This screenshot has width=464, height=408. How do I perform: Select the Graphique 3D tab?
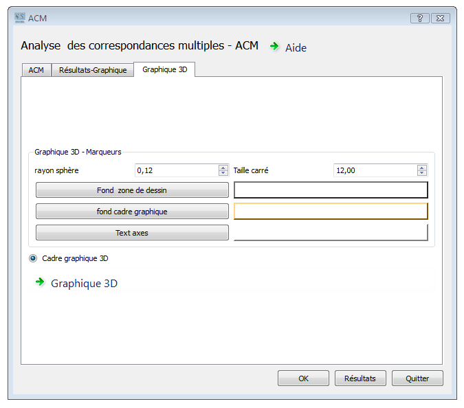(x=164, y=69)
